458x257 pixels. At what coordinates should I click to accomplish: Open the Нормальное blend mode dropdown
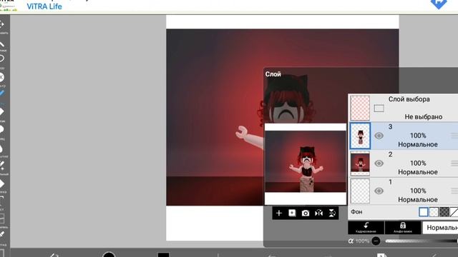[440, 228]
